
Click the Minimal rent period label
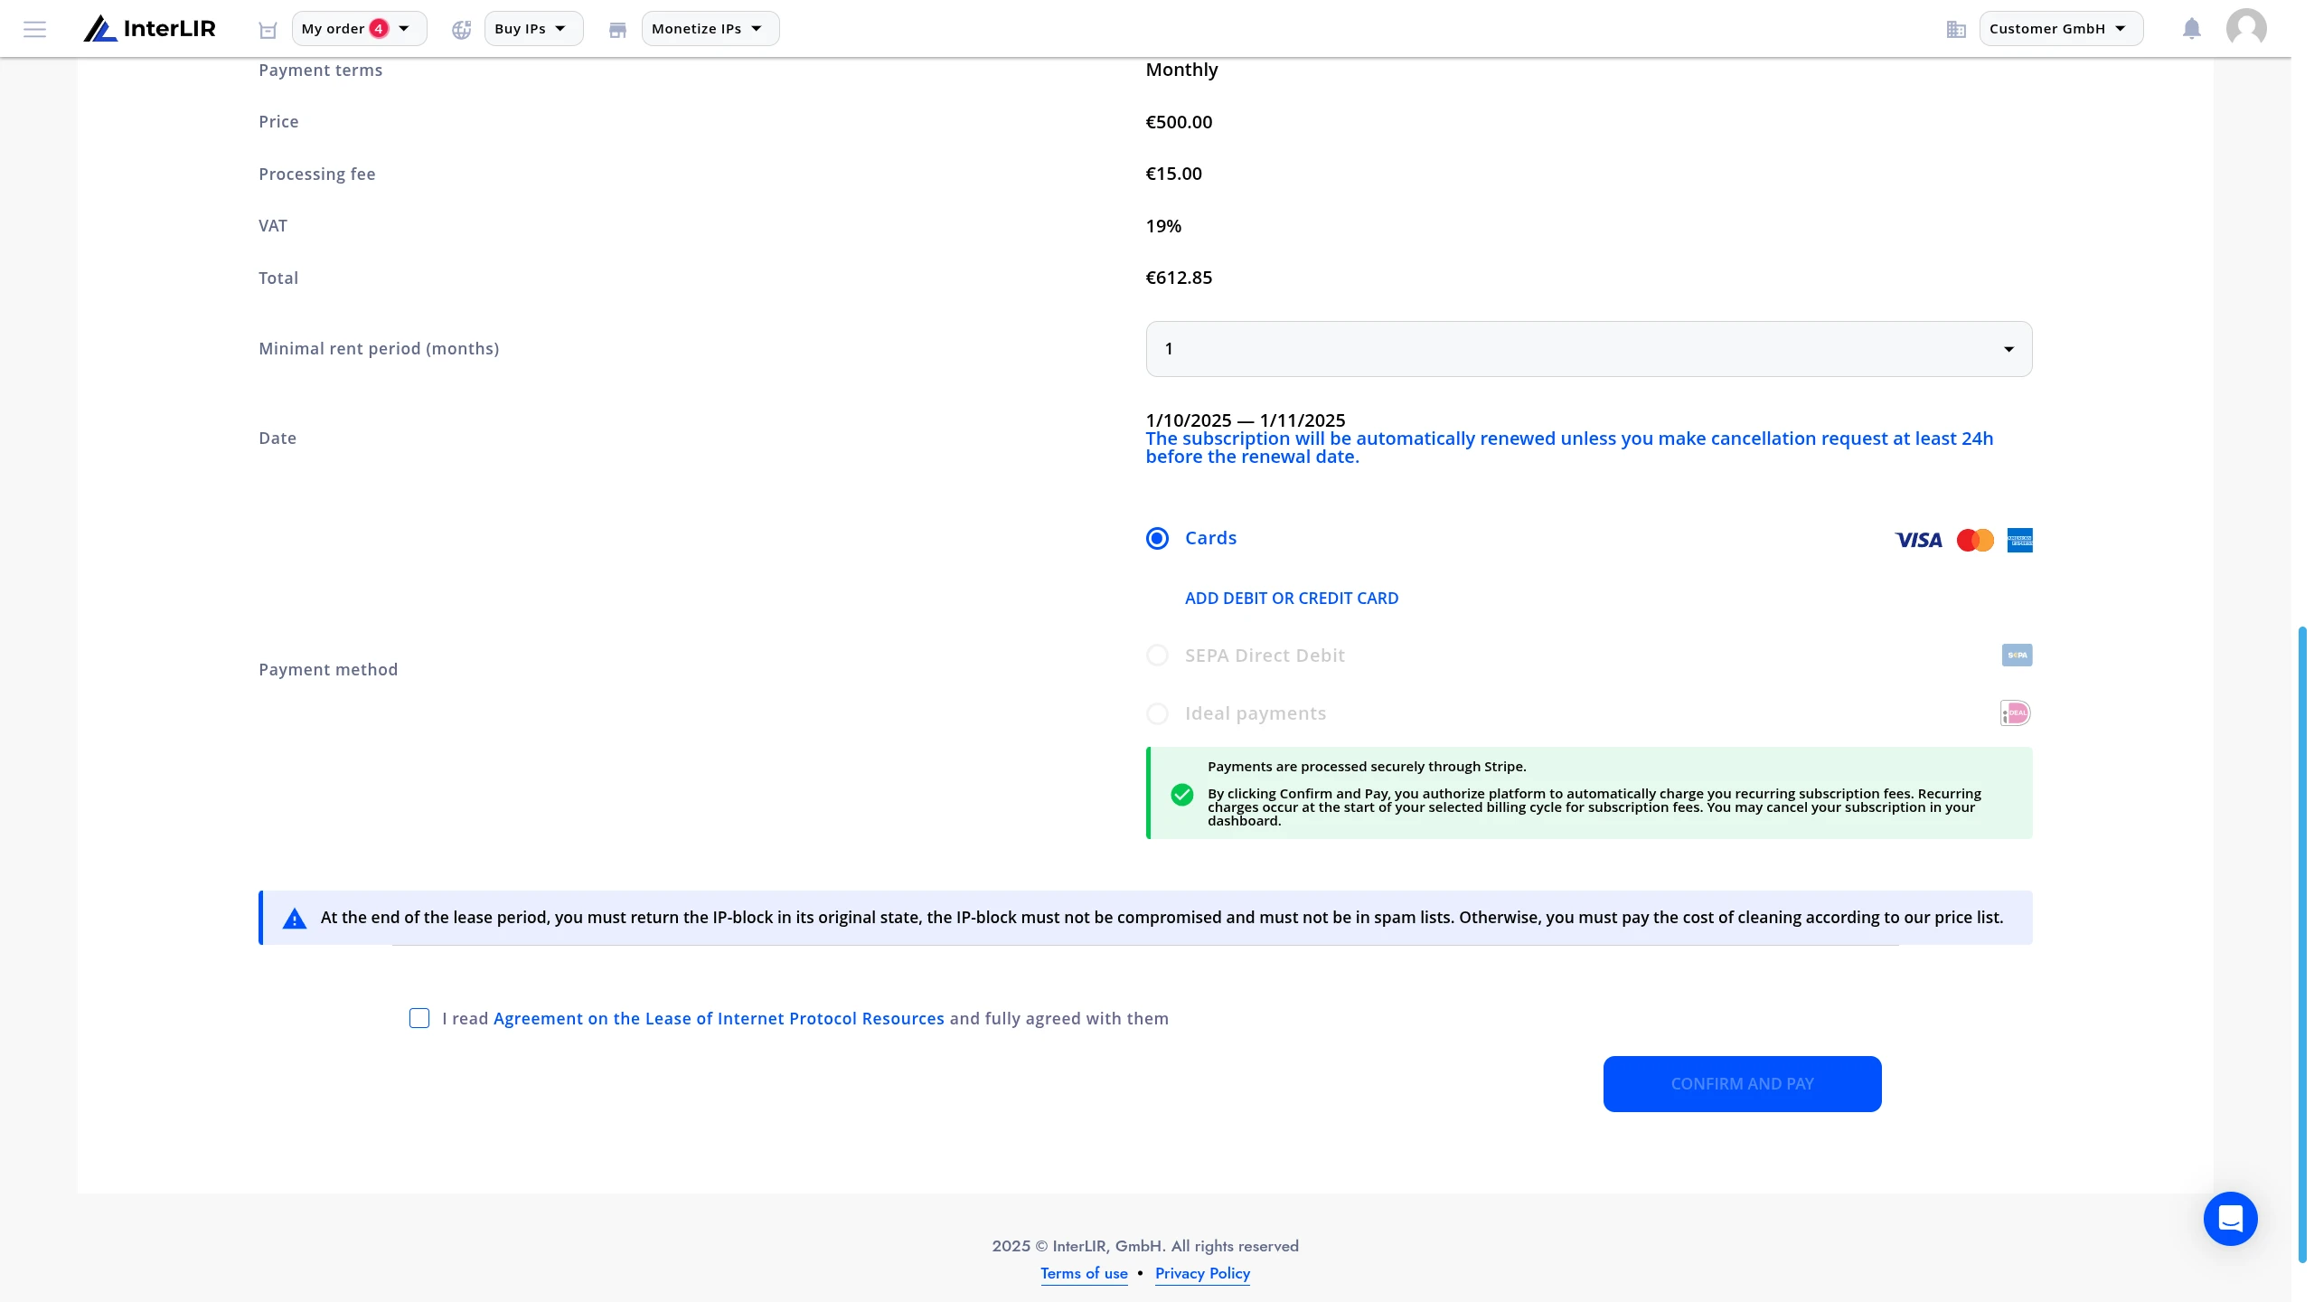pyautogui.click(x=379, y=349)
